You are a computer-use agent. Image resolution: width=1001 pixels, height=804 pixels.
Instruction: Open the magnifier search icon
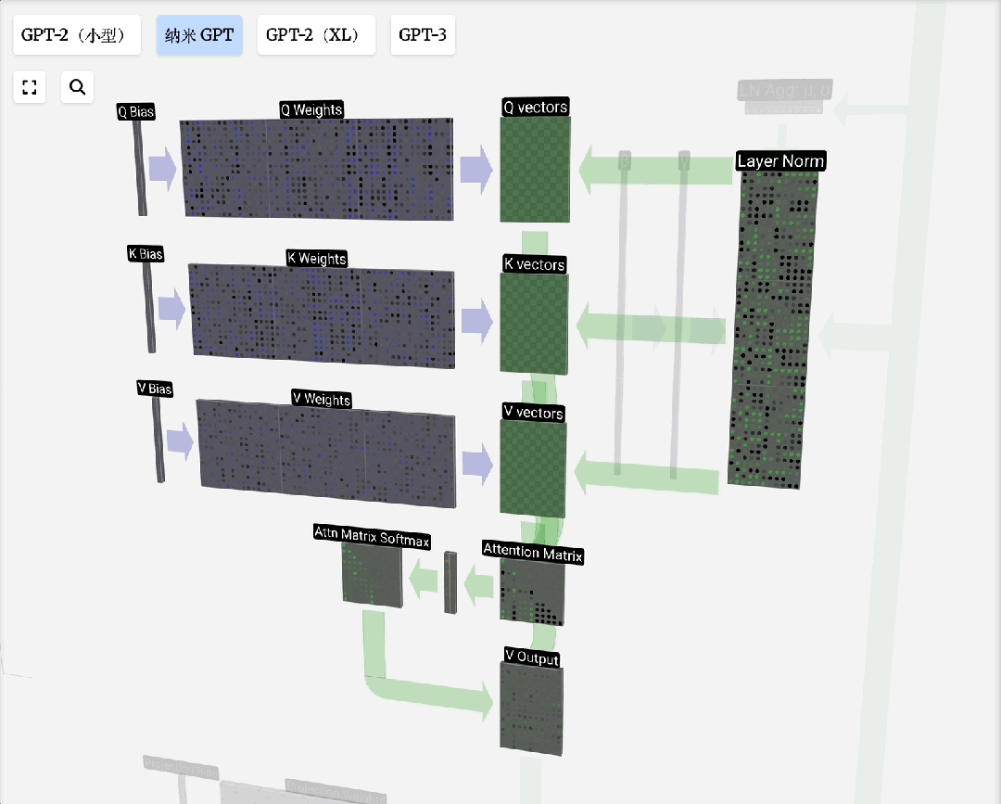click(77, 87)
